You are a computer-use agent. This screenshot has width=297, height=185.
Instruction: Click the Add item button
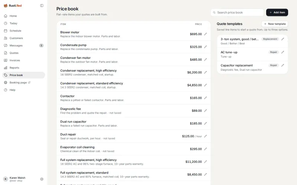(x=277, y=13)
